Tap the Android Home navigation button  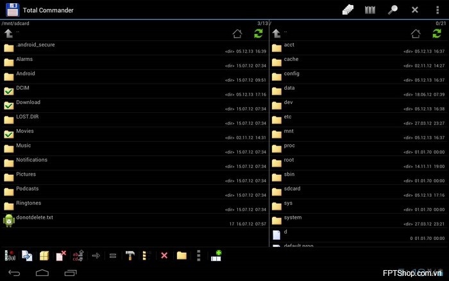tap(42, 273)
